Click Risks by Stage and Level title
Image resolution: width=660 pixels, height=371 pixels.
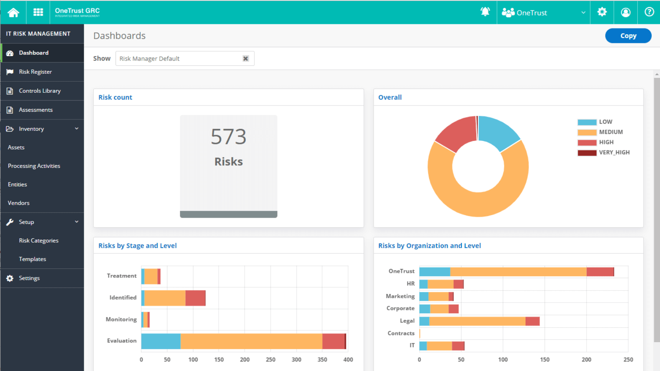point(137,246)
